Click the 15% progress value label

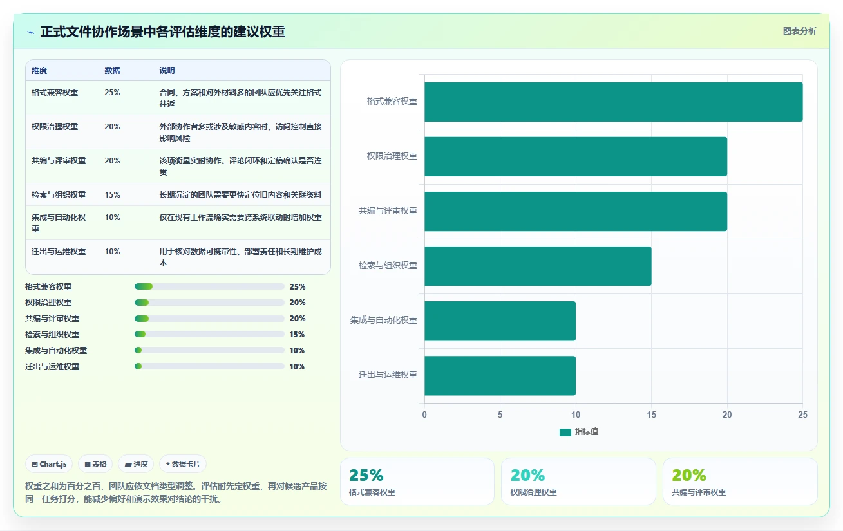[298, 335]
